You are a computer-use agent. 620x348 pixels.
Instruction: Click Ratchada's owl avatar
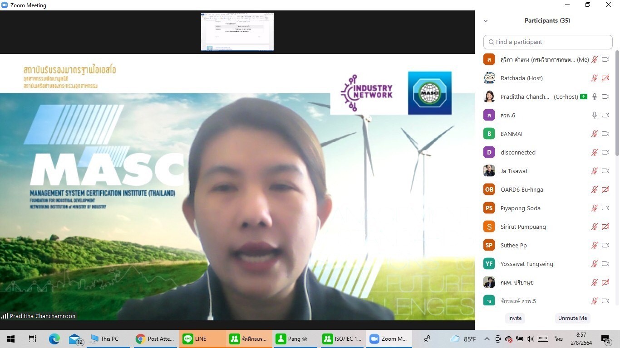pyautogui.click(x=489, y=78)
